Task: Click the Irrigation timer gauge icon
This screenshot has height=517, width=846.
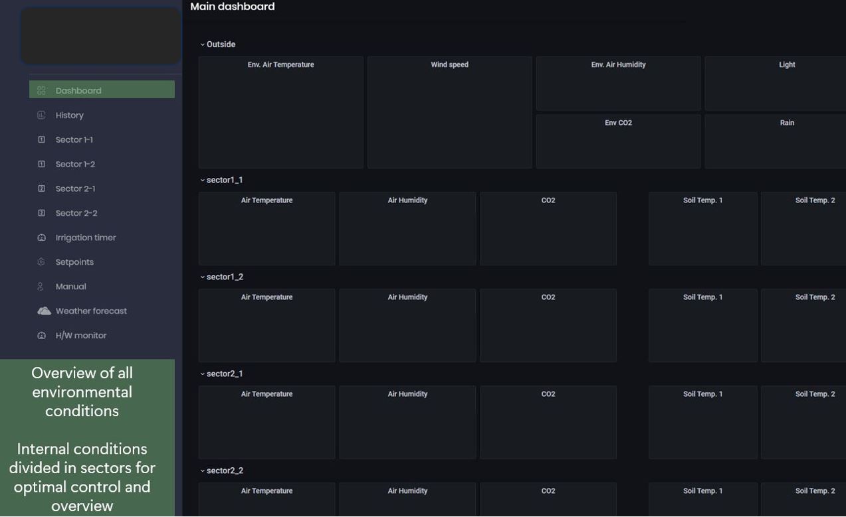Action: pyautogui.click(x=41, y=238)
